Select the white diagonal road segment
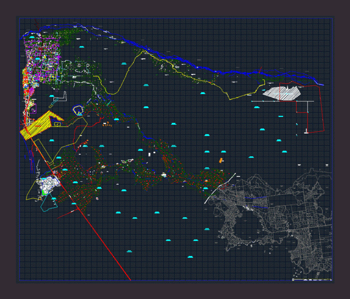 click(220, 188)
